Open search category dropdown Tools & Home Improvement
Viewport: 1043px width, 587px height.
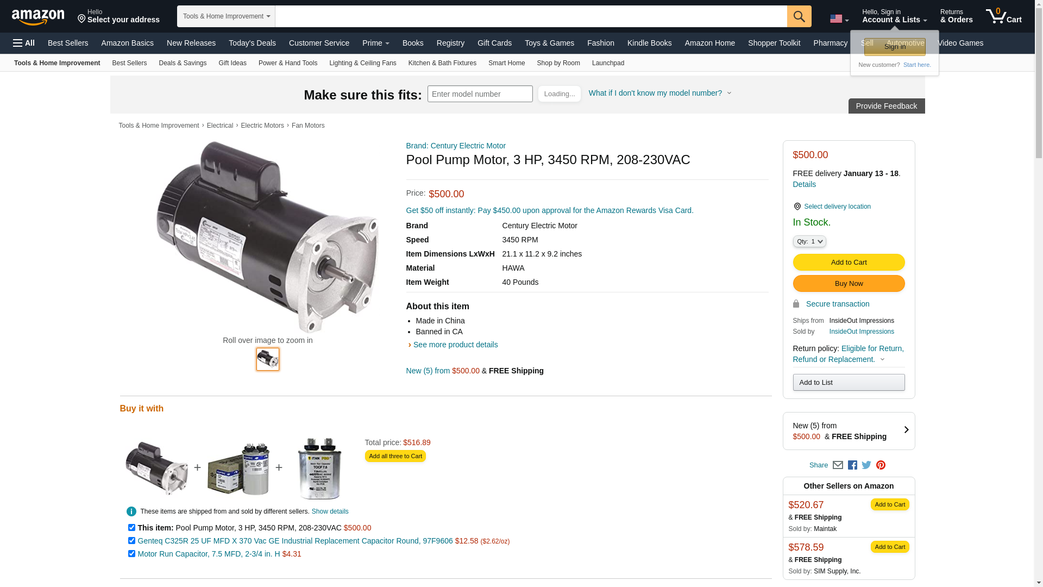pos(226,16)
